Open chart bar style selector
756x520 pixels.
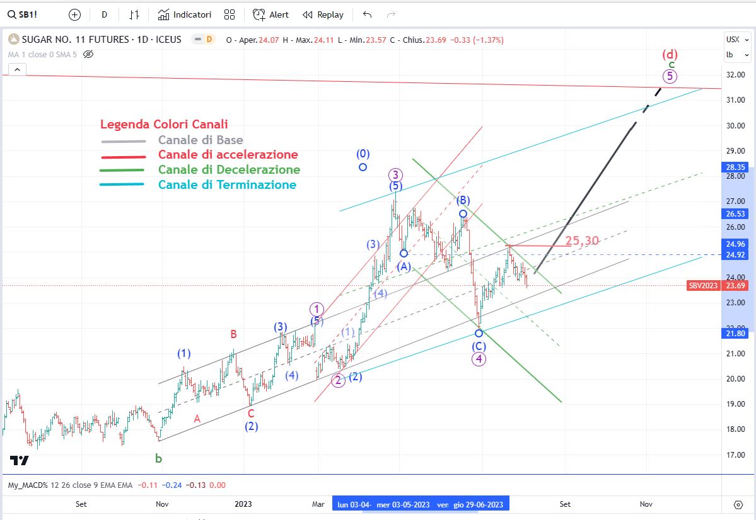click(x=134, y=15)
